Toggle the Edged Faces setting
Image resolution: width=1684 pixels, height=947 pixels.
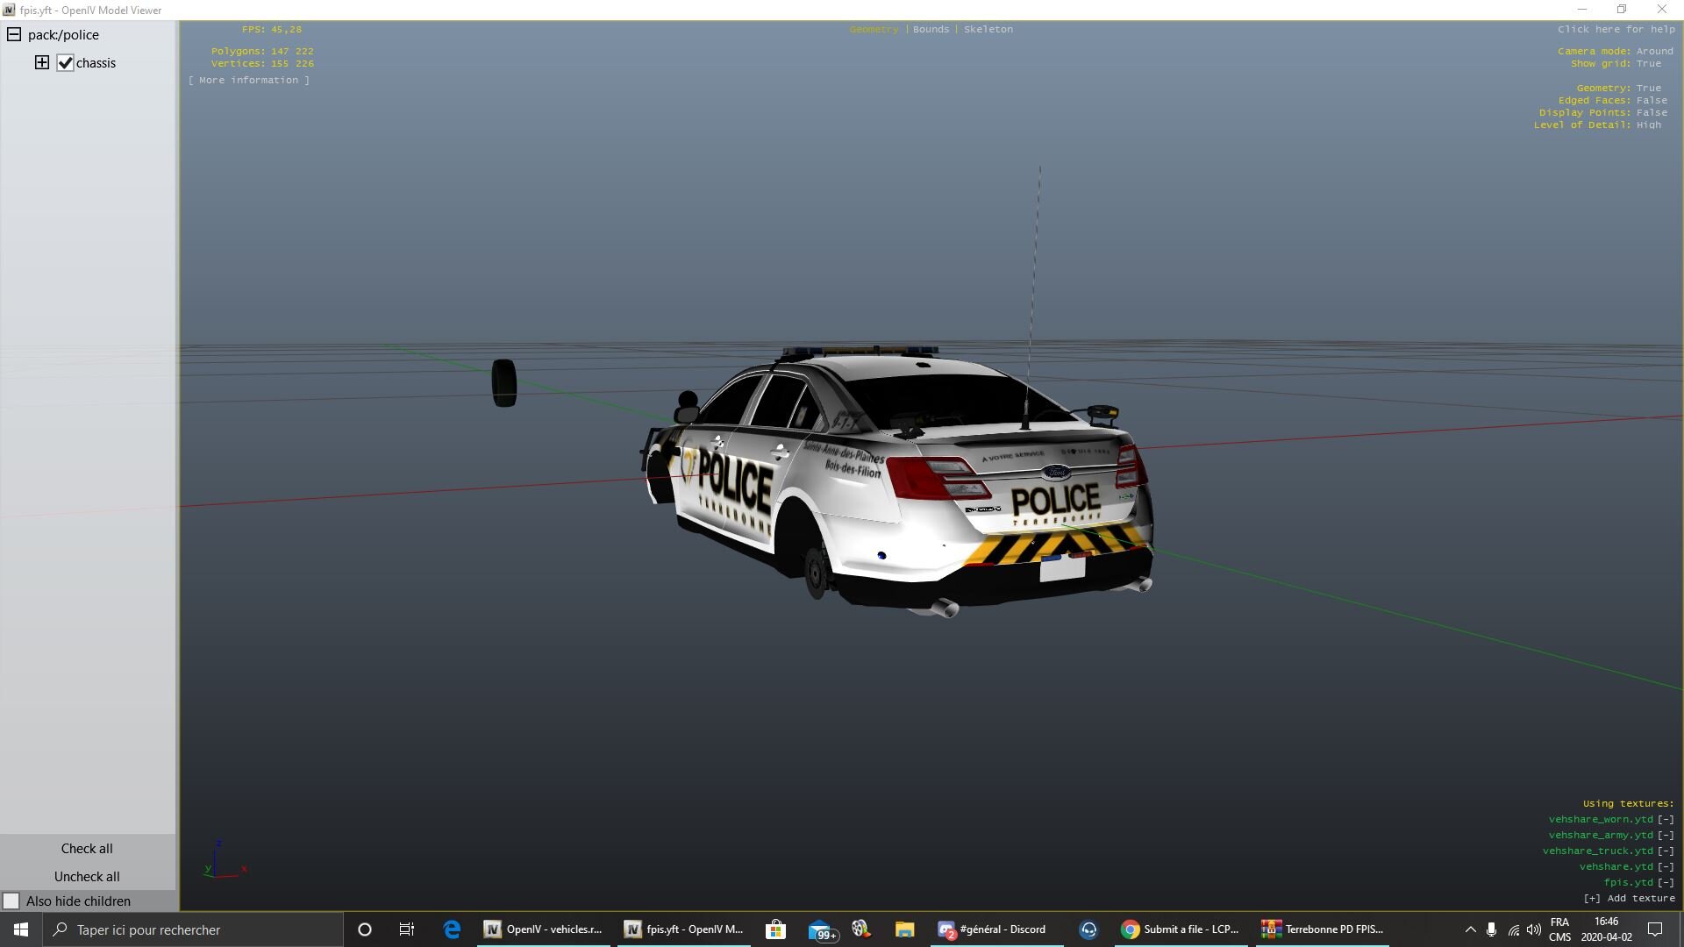pos(1652,100)
